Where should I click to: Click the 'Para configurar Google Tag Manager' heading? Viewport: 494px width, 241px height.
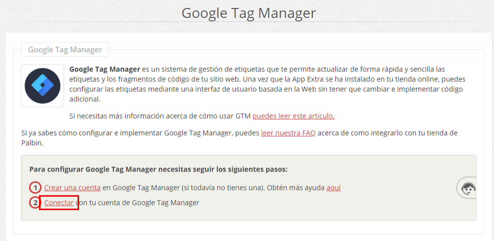point(159,169)
